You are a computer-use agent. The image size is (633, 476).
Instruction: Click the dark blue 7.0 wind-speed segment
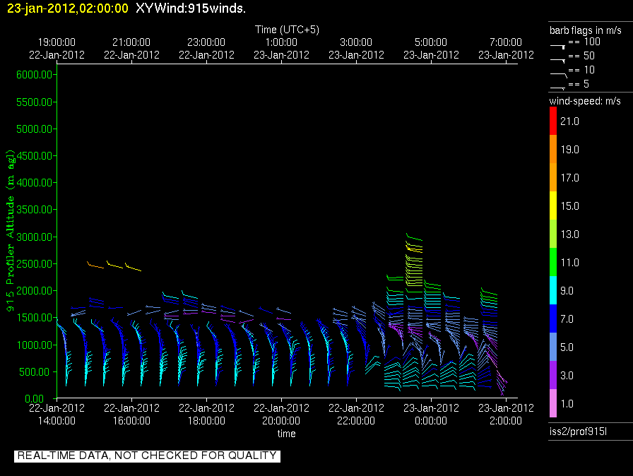point(553,319)
